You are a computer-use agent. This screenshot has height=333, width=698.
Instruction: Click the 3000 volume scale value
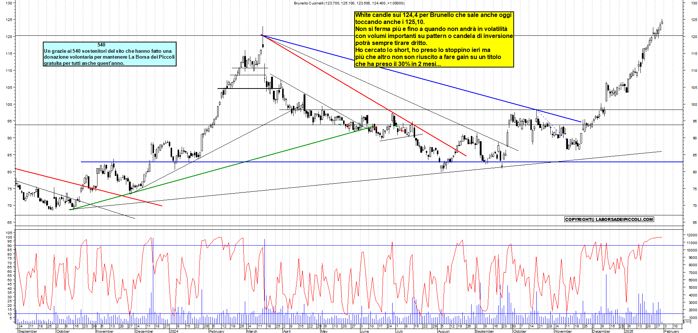tap(692, 302)
